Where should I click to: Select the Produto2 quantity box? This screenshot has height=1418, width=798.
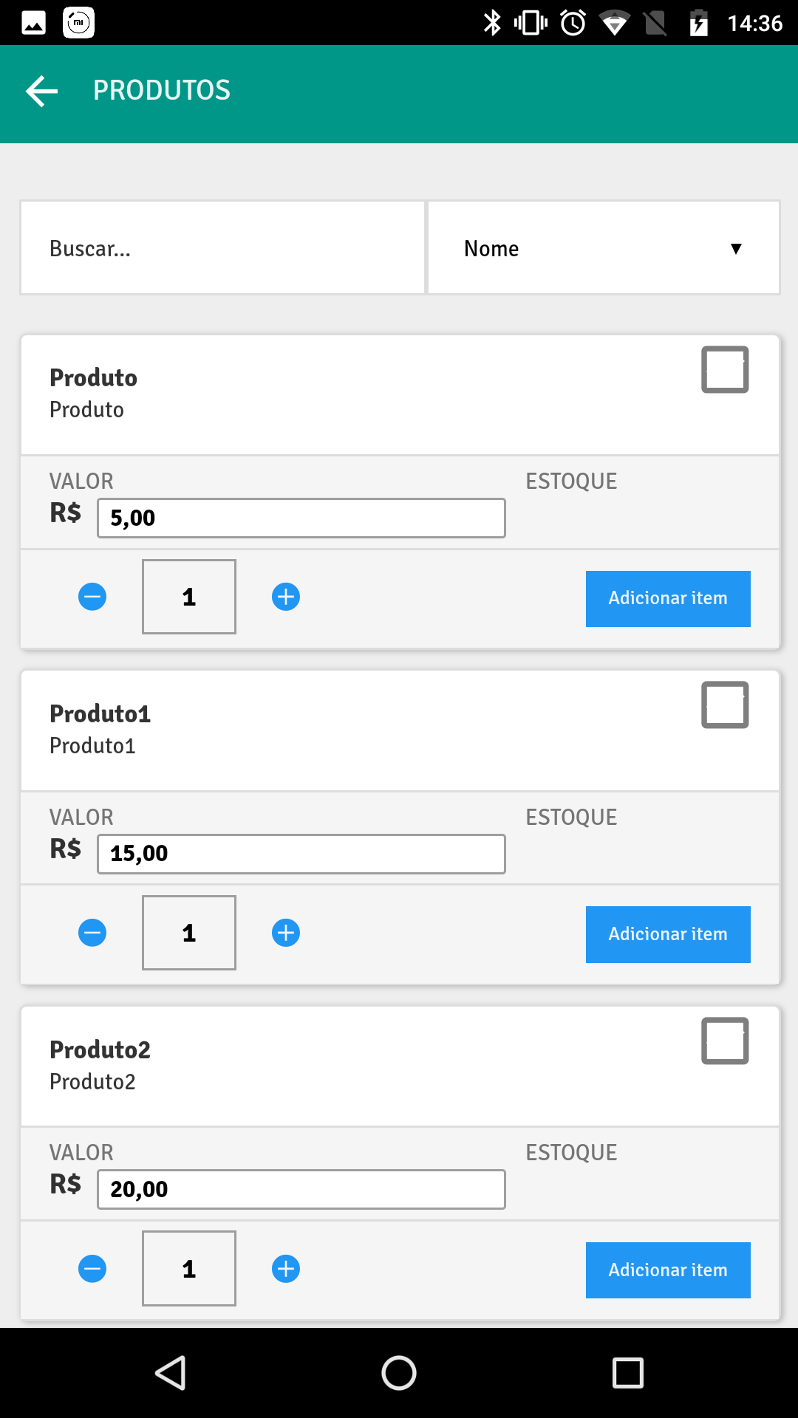point(189,1268)
